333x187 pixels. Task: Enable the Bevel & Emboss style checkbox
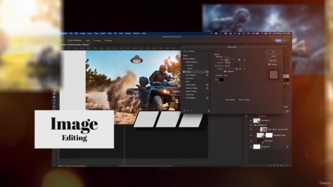184,62
